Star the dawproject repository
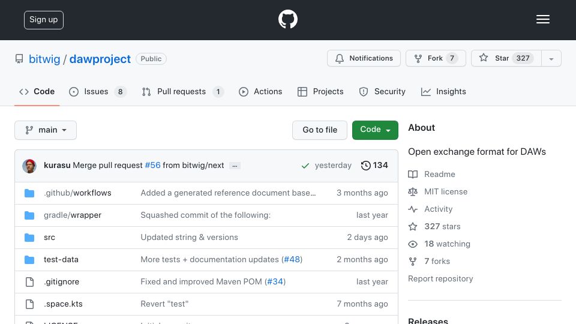This screenshot has width=576, height=324. 506,58
